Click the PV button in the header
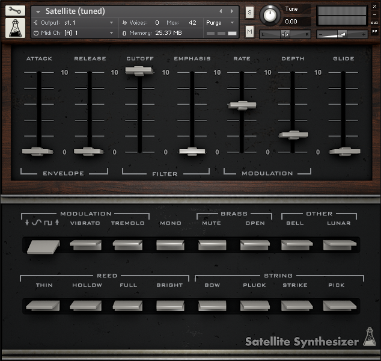Screen dimensions: 381x361 click(x=374, y=31)
